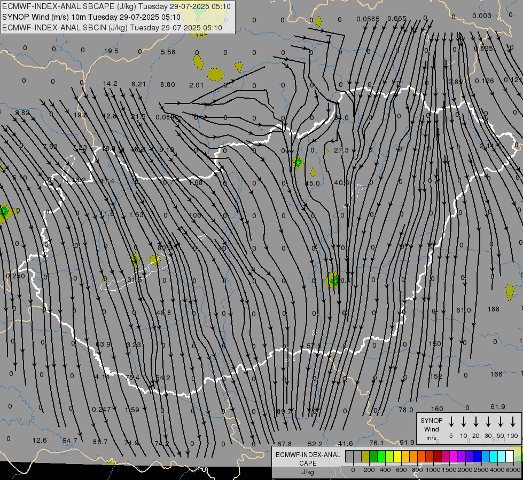
Task: Click the map value 86.7
Action: point(100,442)
